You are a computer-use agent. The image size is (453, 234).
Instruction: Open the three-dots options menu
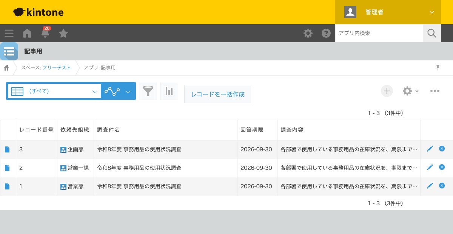[435, 91]
